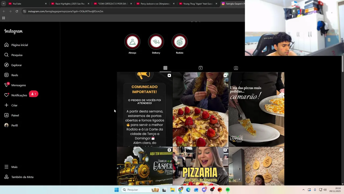Open Discord from the taskbar
Viewport: 344px width, 194px height.
[204, 190]
